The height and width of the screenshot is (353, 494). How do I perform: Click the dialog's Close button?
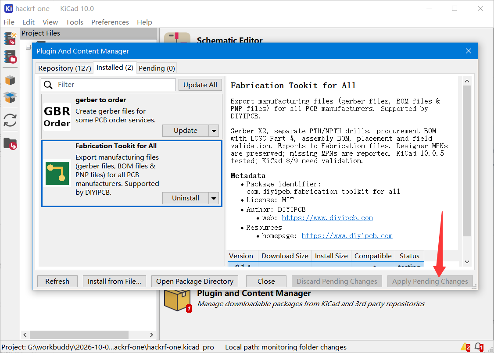tap(266, 281)
